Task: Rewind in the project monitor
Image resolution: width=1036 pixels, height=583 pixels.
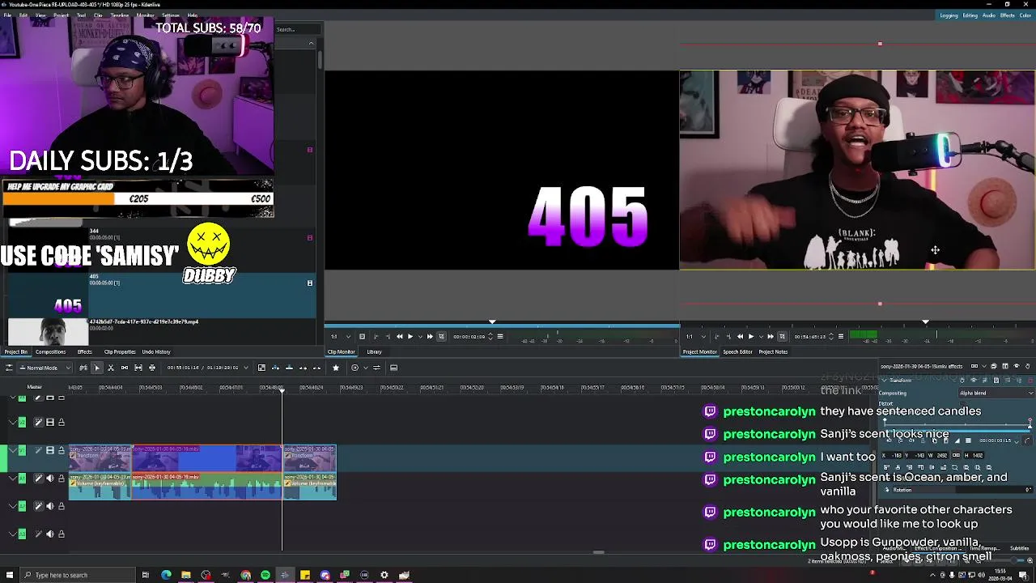Action: pyautogui.click(x=740, y=336)
